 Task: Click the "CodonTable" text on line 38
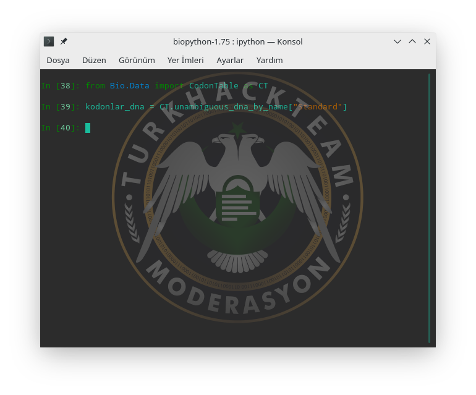[214, 86]
